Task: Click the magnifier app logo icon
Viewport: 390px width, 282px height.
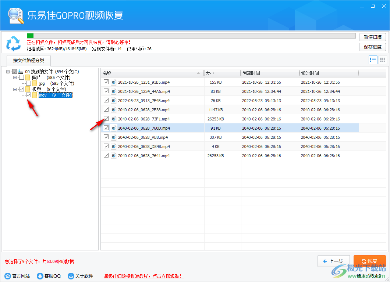Action: pos(16,16)
